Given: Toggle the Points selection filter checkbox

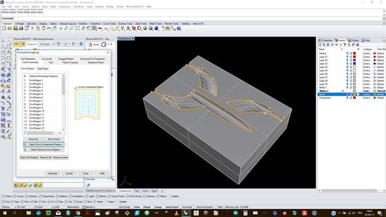Looking at the screenshot, I should click(x=4, y=196).
